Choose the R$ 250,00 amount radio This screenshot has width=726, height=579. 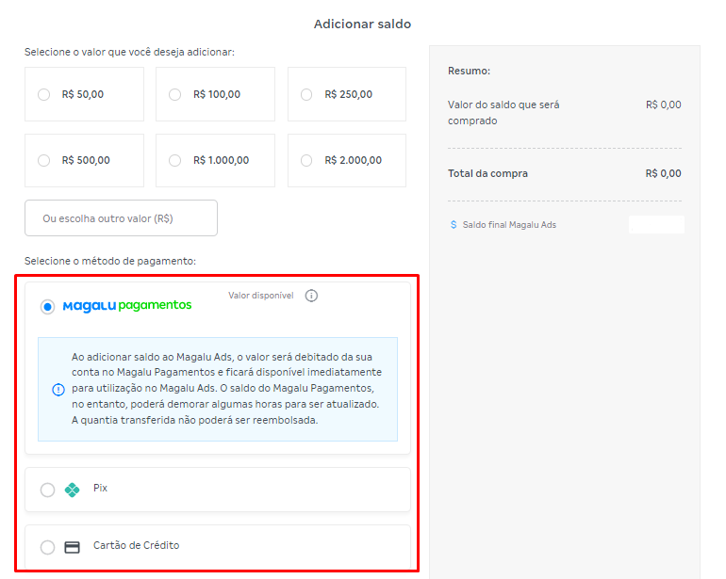[x=306, y=94]
